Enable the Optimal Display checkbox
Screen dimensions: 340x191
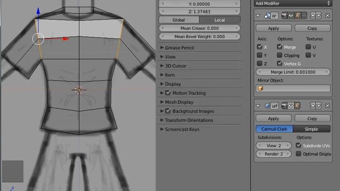299,153
